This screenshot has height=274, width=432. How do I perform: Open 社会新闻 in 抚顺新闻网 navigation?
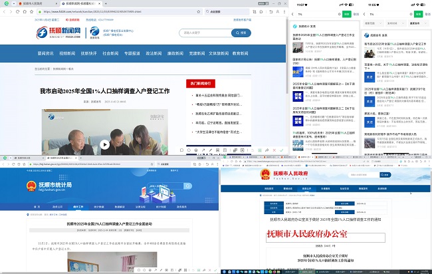[110, 53]
